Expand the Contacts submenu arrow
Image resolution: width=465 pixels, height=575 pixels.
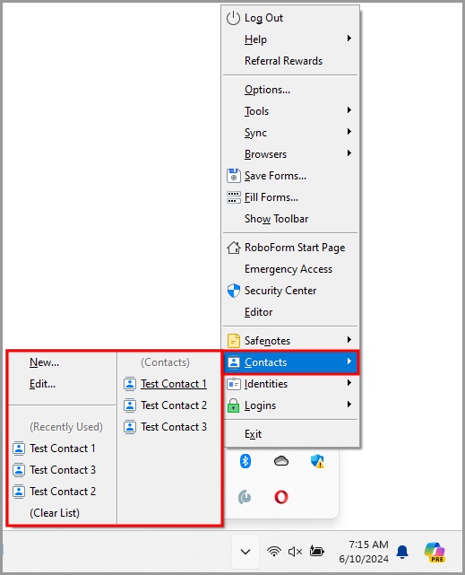(349, 362)
